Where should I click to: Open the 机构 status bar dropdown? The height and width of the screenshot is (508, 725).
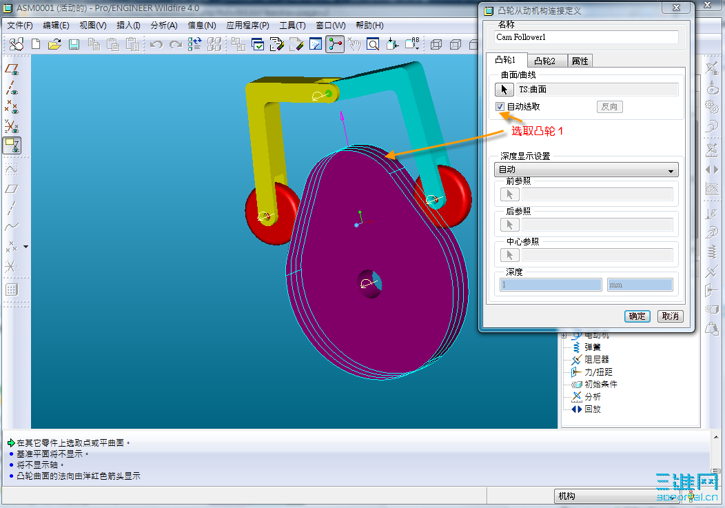click(616, 496)
